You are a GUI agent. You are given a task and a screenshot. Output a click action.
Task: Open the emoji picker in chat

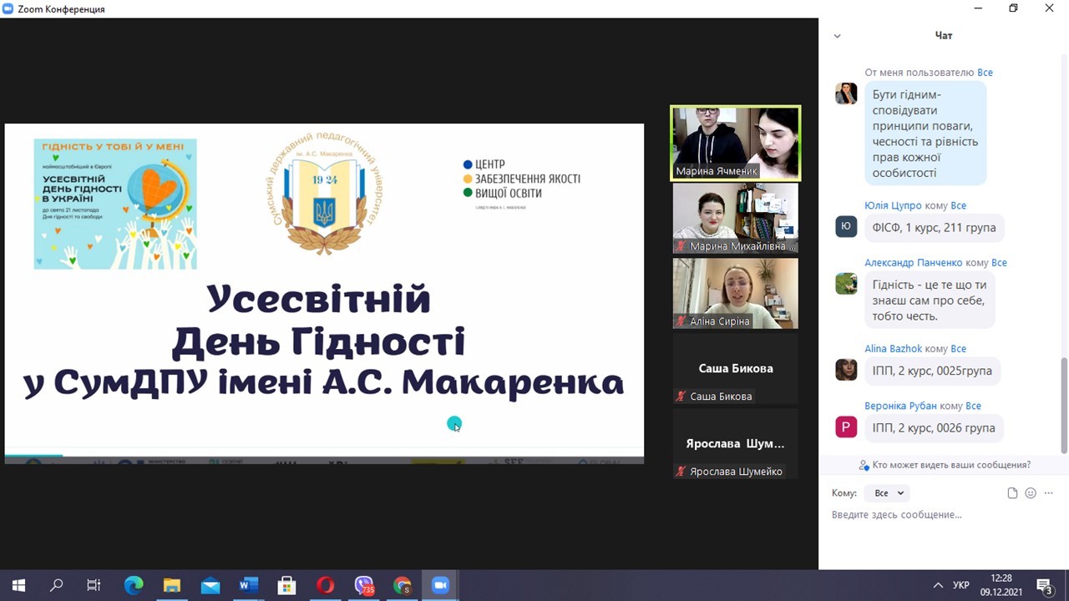coord(1031,493)
